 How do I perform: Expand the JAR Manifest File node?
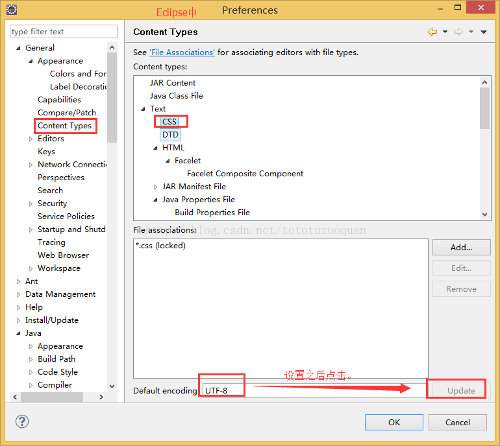[155, 187]
